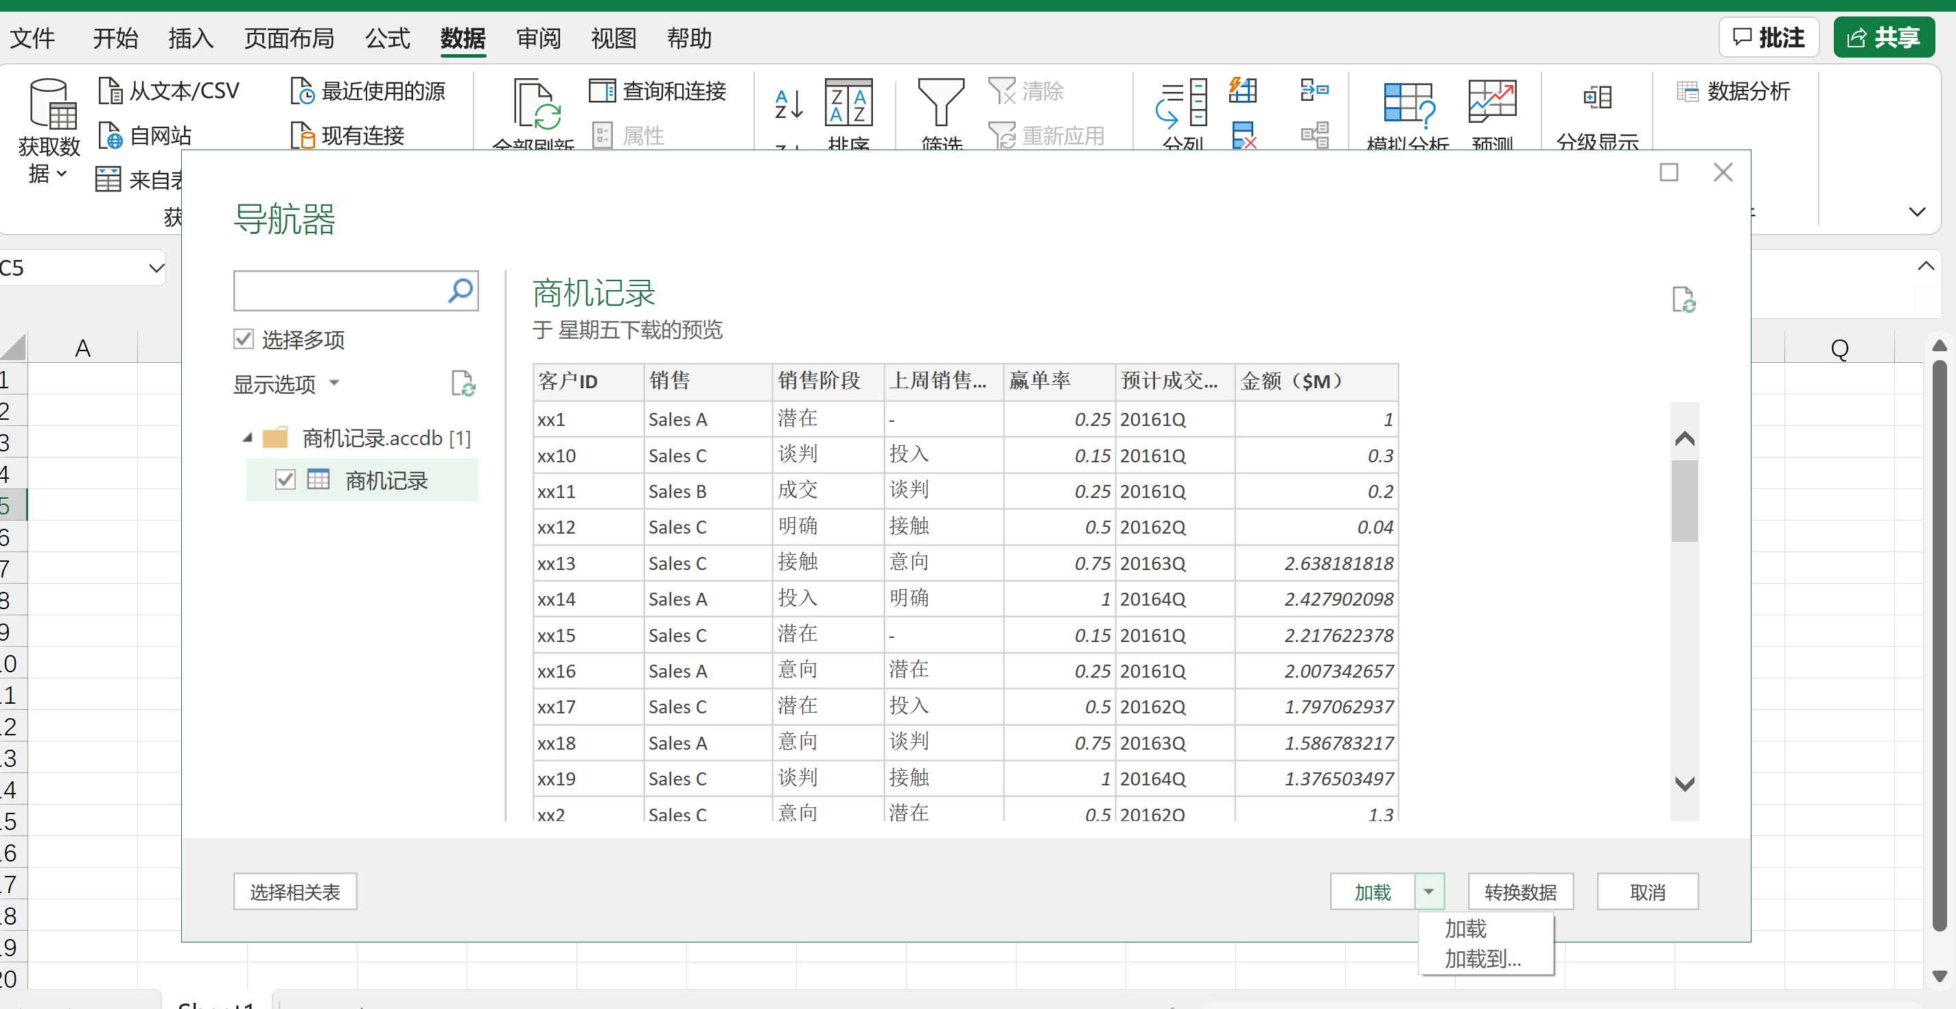
Task: Click the 转换数据 button
Action: pyautogui.click(x=1520, y=892)
